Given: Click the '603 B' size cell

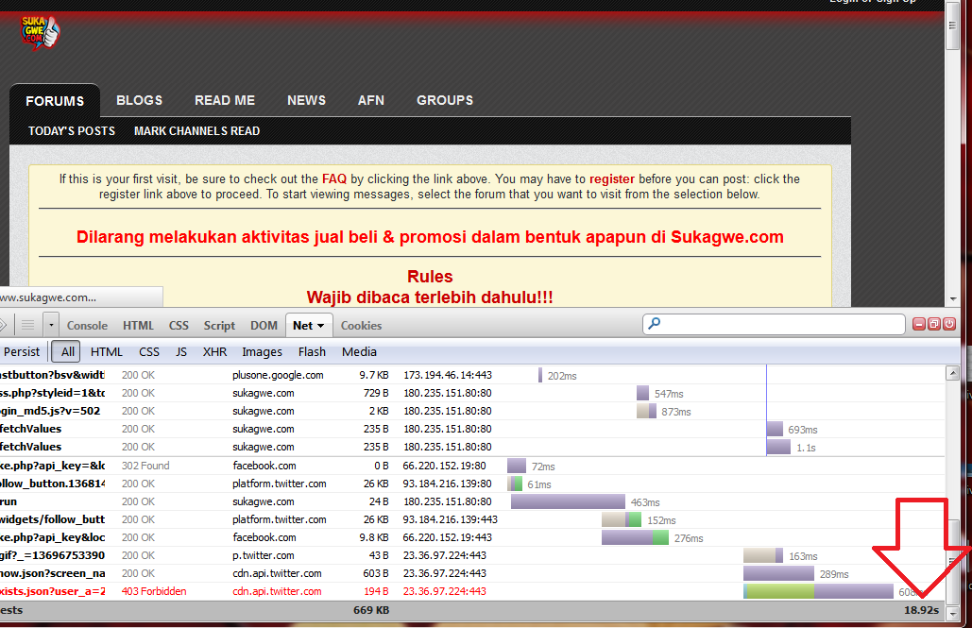Looking at the screenshot, I should (376, 573).
